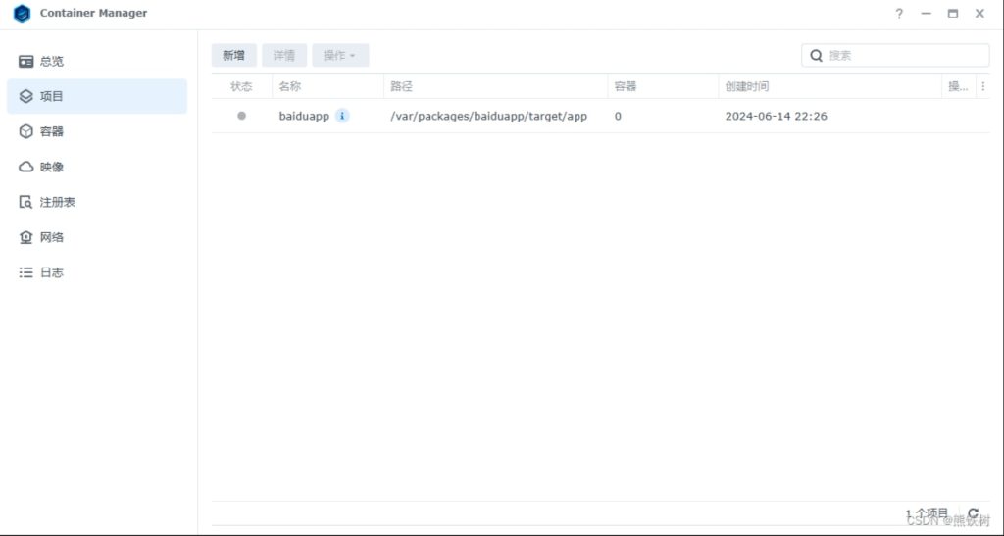Screen dimensions: 1004x536
Task: Sort by Created Time (创建时间) column
Action: click(747, 86)
